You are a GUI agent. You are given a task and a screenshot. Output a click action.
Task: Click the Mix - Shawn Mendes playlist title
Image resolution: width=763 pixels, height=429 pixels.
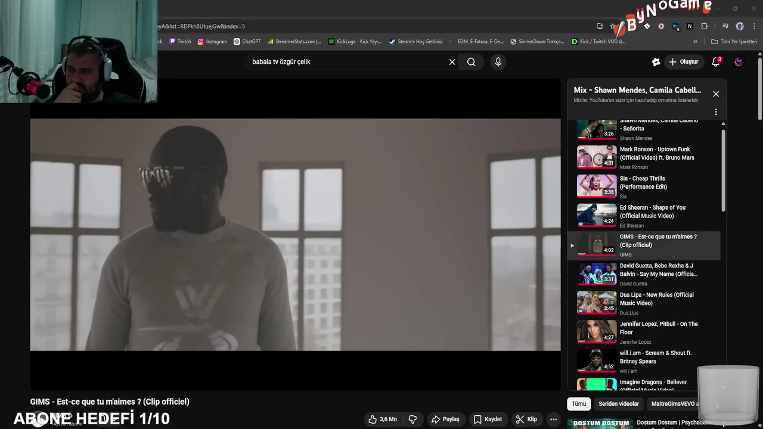637,90
